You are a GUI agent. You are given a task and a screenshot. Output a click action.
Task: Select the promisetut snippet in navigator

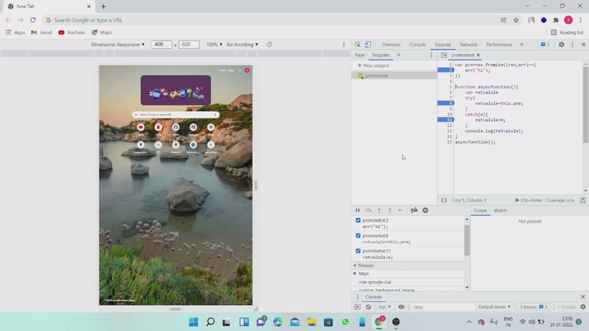click(x=394, y=75)
